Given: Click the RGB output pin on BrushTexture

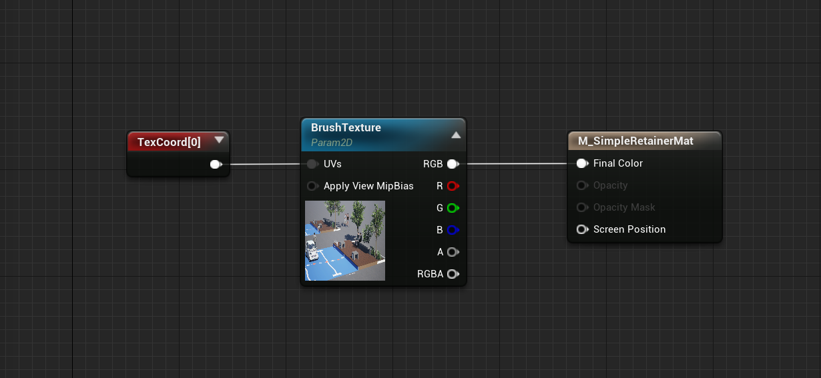Looking at the screenshot, I should click(x=453, y=164).
